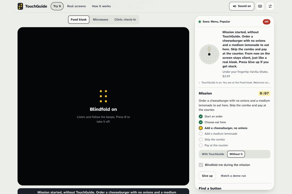Screen dimensions: 292x194
Task: Click the Mission heading
Action: click(205, 93)
